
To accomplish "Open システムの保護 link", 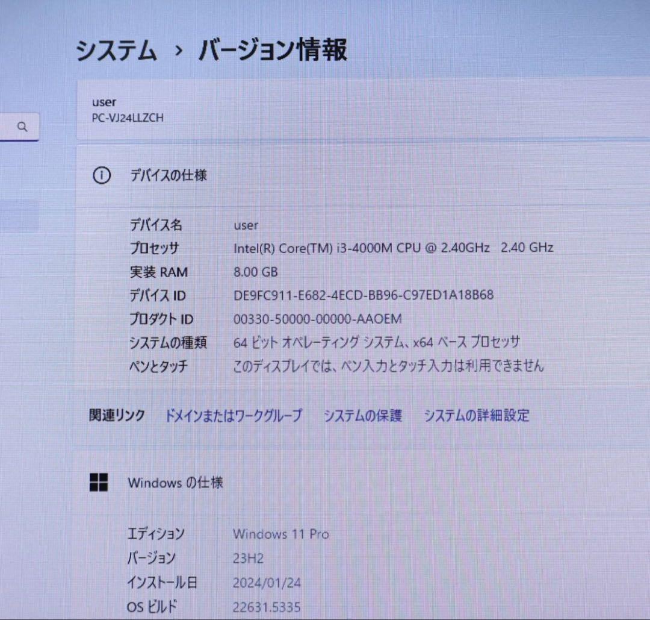I will coord(363,415).
